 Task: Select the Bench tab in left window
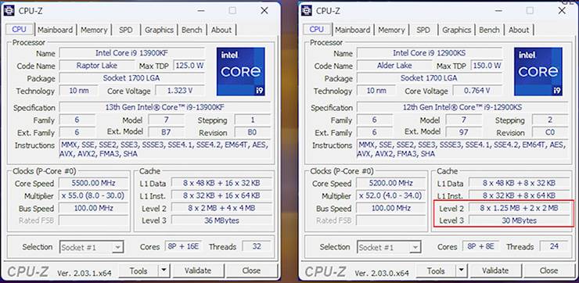click(192, 30)
